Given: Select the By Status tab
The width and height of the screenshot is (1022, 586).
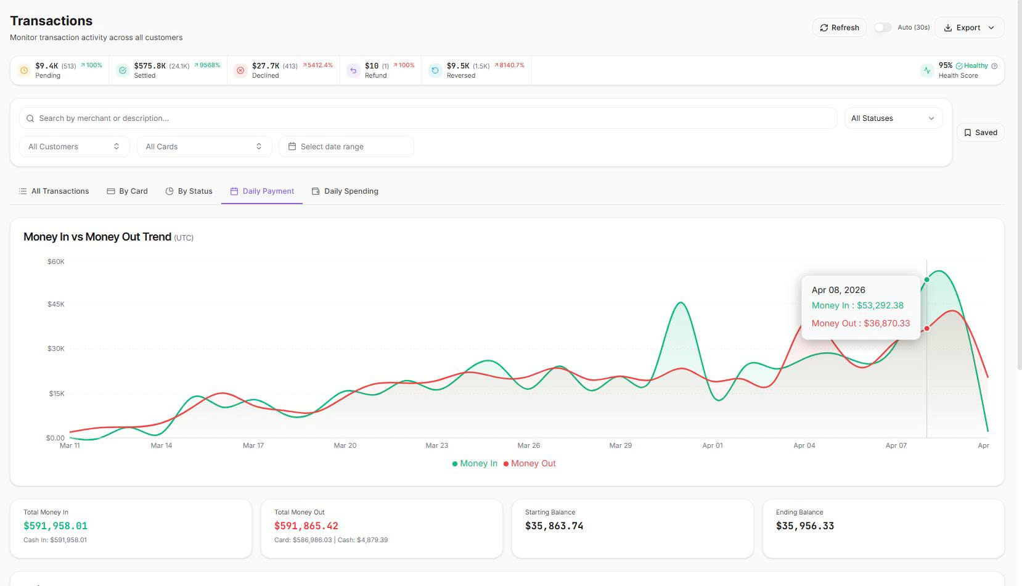Looking at the screenshot, I should [189, 191].
